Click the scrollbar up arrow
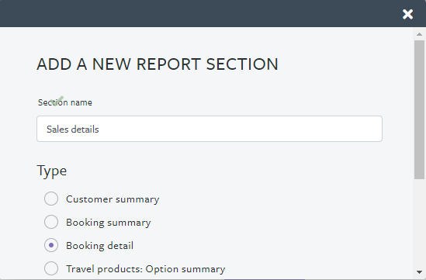 tap(419, 34)
